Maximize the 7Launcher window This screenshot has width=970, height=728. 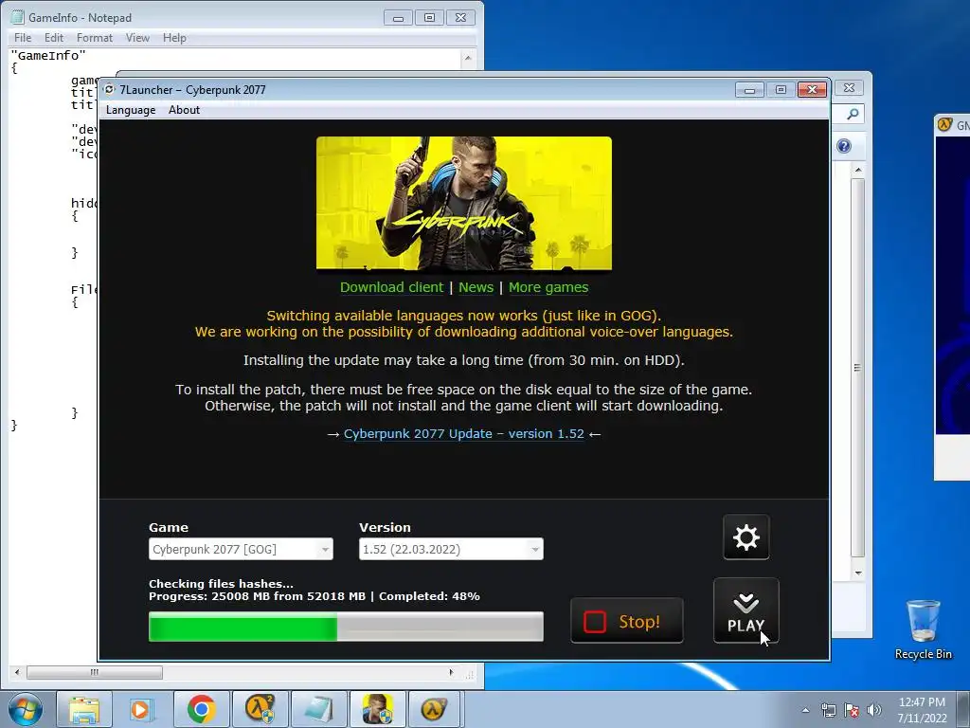click(x=781, y=90)
